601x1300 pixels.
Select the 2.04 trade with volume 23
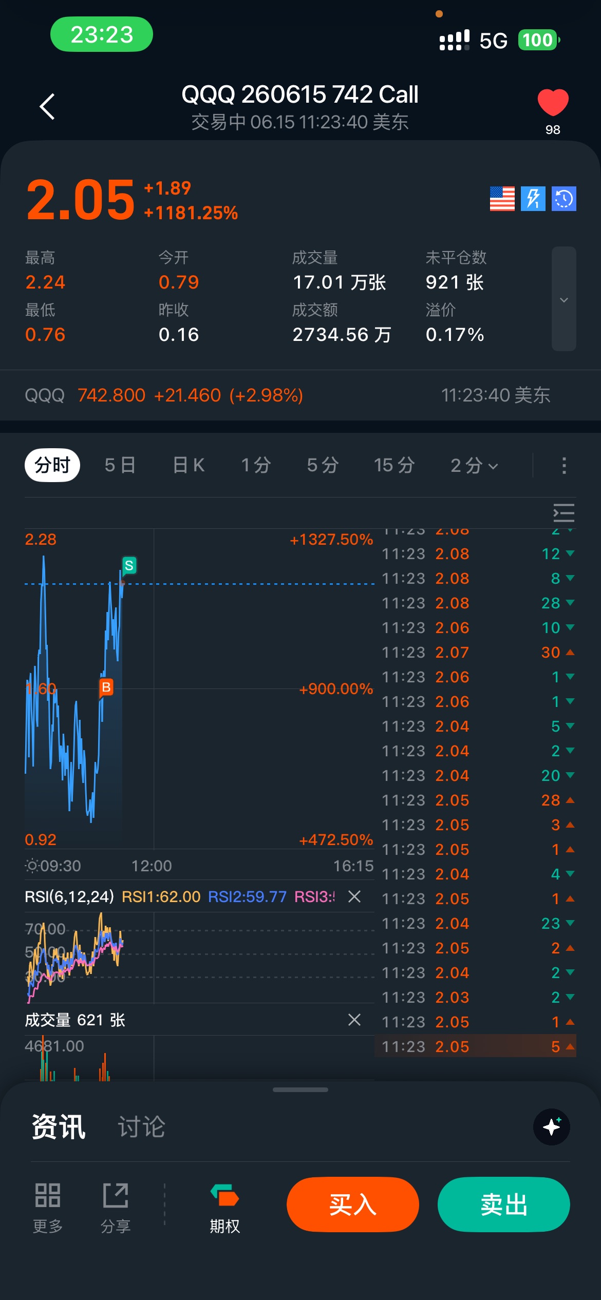478,923
